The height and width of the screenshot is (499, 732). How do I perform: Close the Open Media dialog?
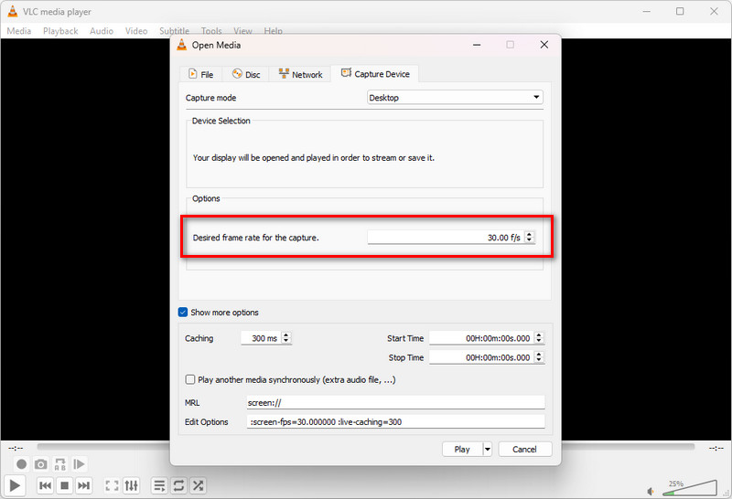coord(544,45)
